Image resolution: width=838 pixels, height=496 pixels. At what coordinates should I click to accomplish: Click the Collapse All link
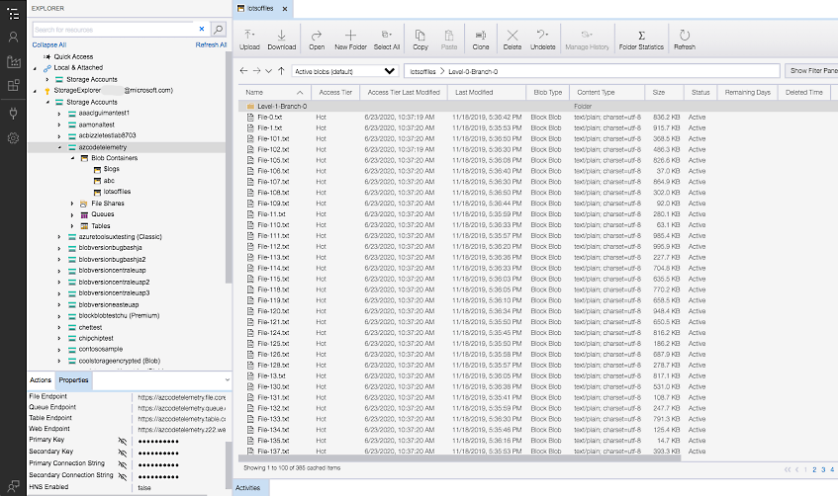pyautogui.click(x=49, y=44)
